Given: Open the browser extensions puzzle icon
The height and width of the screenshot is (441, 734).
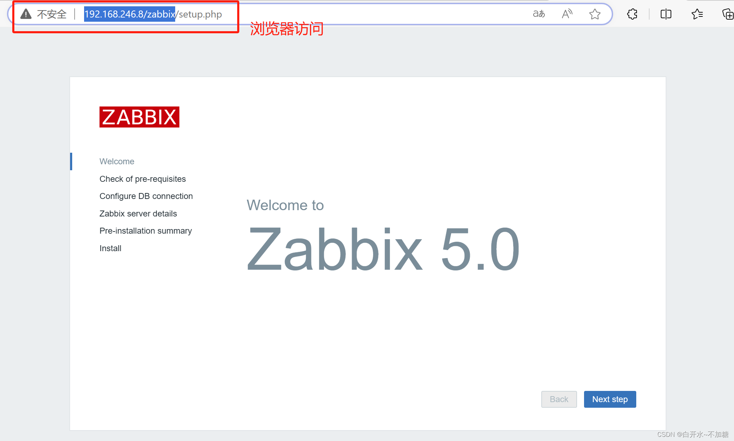Looking at the screenshot, I should pos(632,14).
